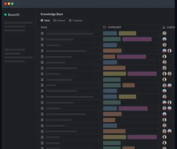177x149 pixels.
Task: Open the Table view tab
Action: tap(45, 20)
